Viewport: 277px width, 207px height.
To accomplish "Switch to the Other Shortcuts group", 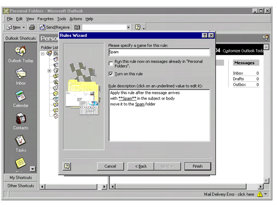I will click(x=21, y=186).
